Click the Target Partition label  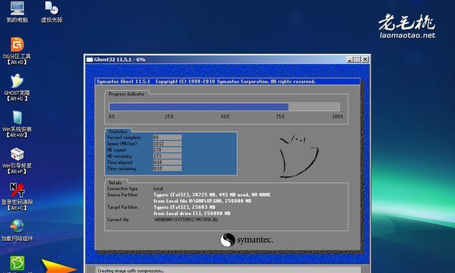point(122,207)
